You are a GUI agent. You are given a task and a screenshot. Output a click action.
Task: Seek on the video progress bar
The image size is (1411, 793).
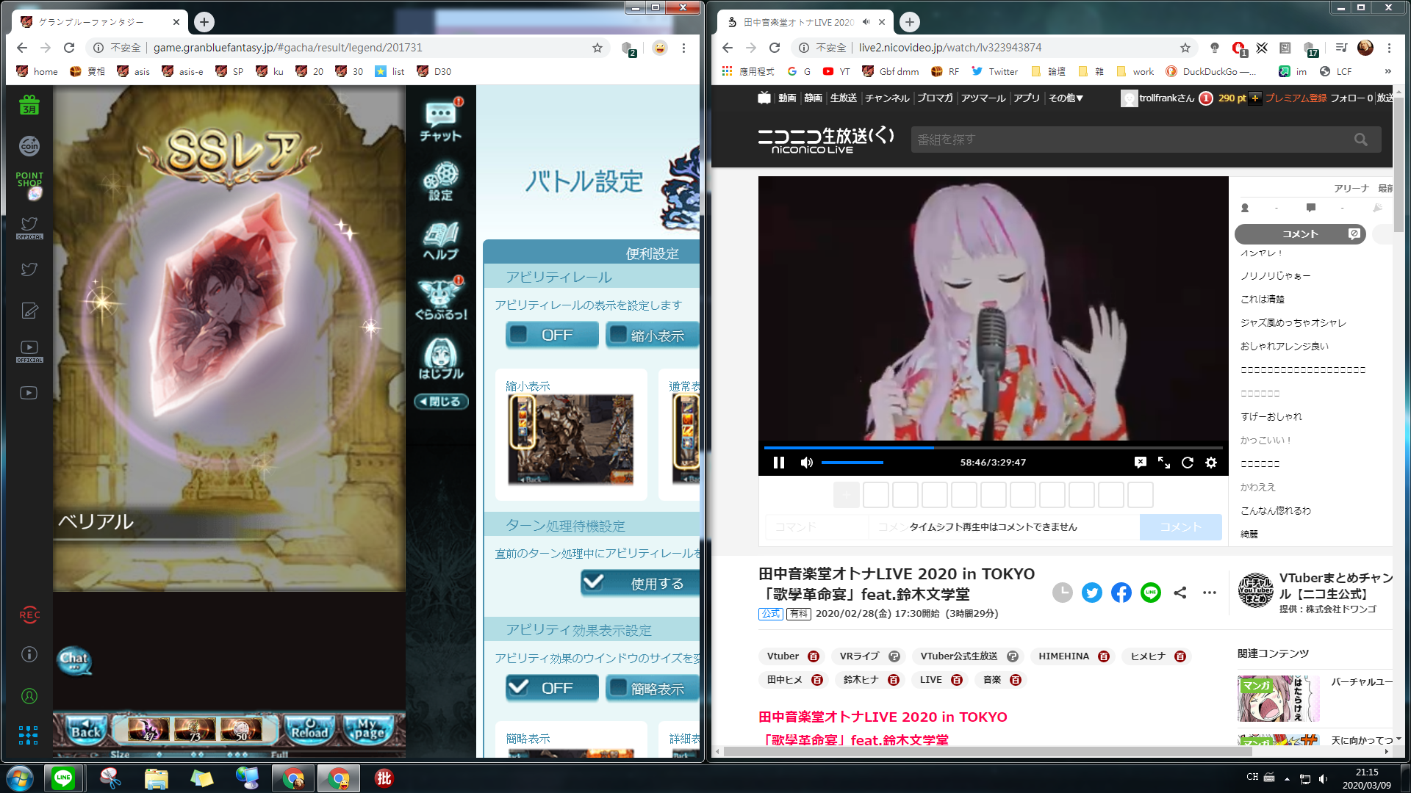(993, 447)
